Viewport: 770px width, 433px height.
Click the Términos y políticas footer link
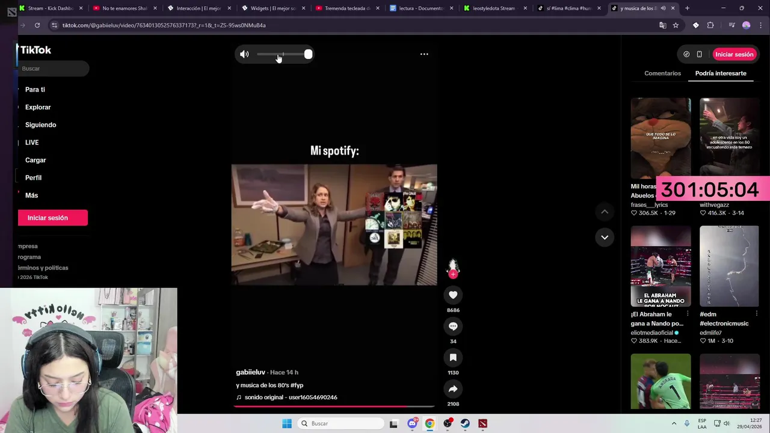click(43, 268)
